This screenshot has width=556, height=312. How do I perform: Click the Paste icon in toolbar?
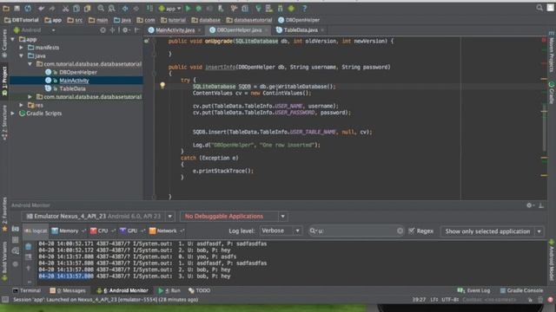(x=87, y=8)
